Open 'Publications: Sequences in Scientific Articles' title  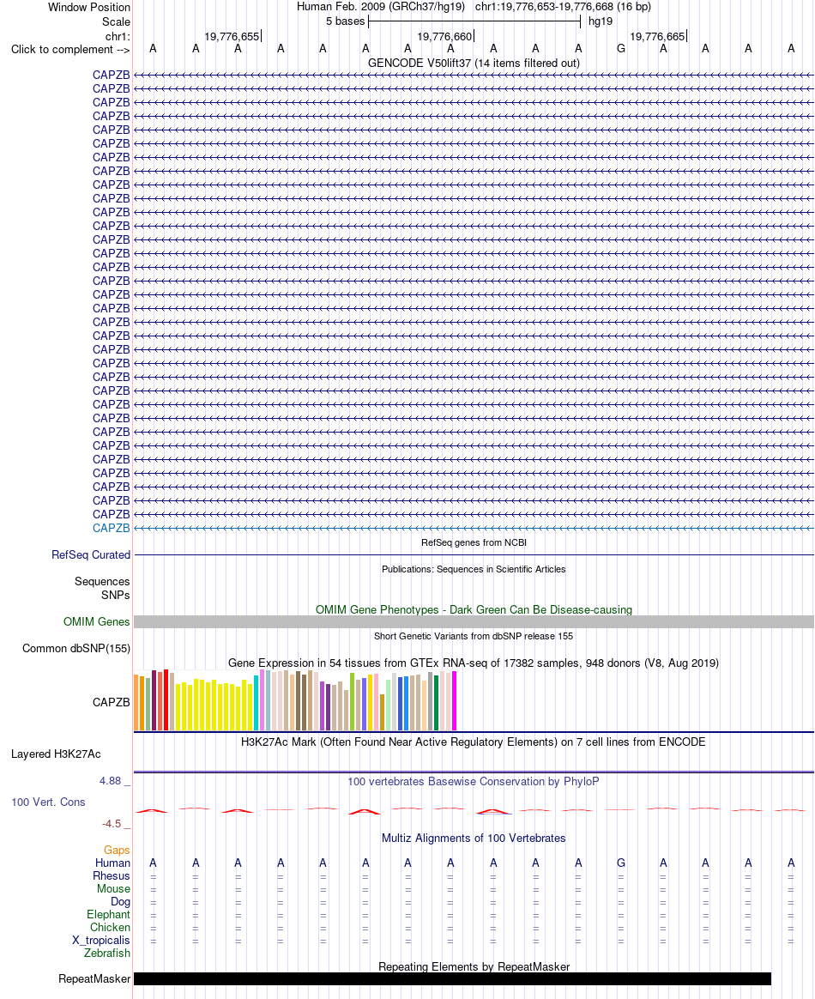click(474, 570)
